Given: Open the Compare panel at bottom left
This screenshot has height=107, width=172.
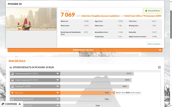Looking at the screenshot, I should [x=11, y=104].
